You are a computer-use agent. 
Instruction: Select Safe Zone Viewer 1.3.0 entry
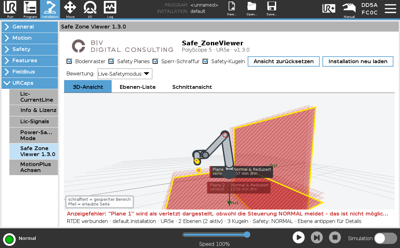33,151
